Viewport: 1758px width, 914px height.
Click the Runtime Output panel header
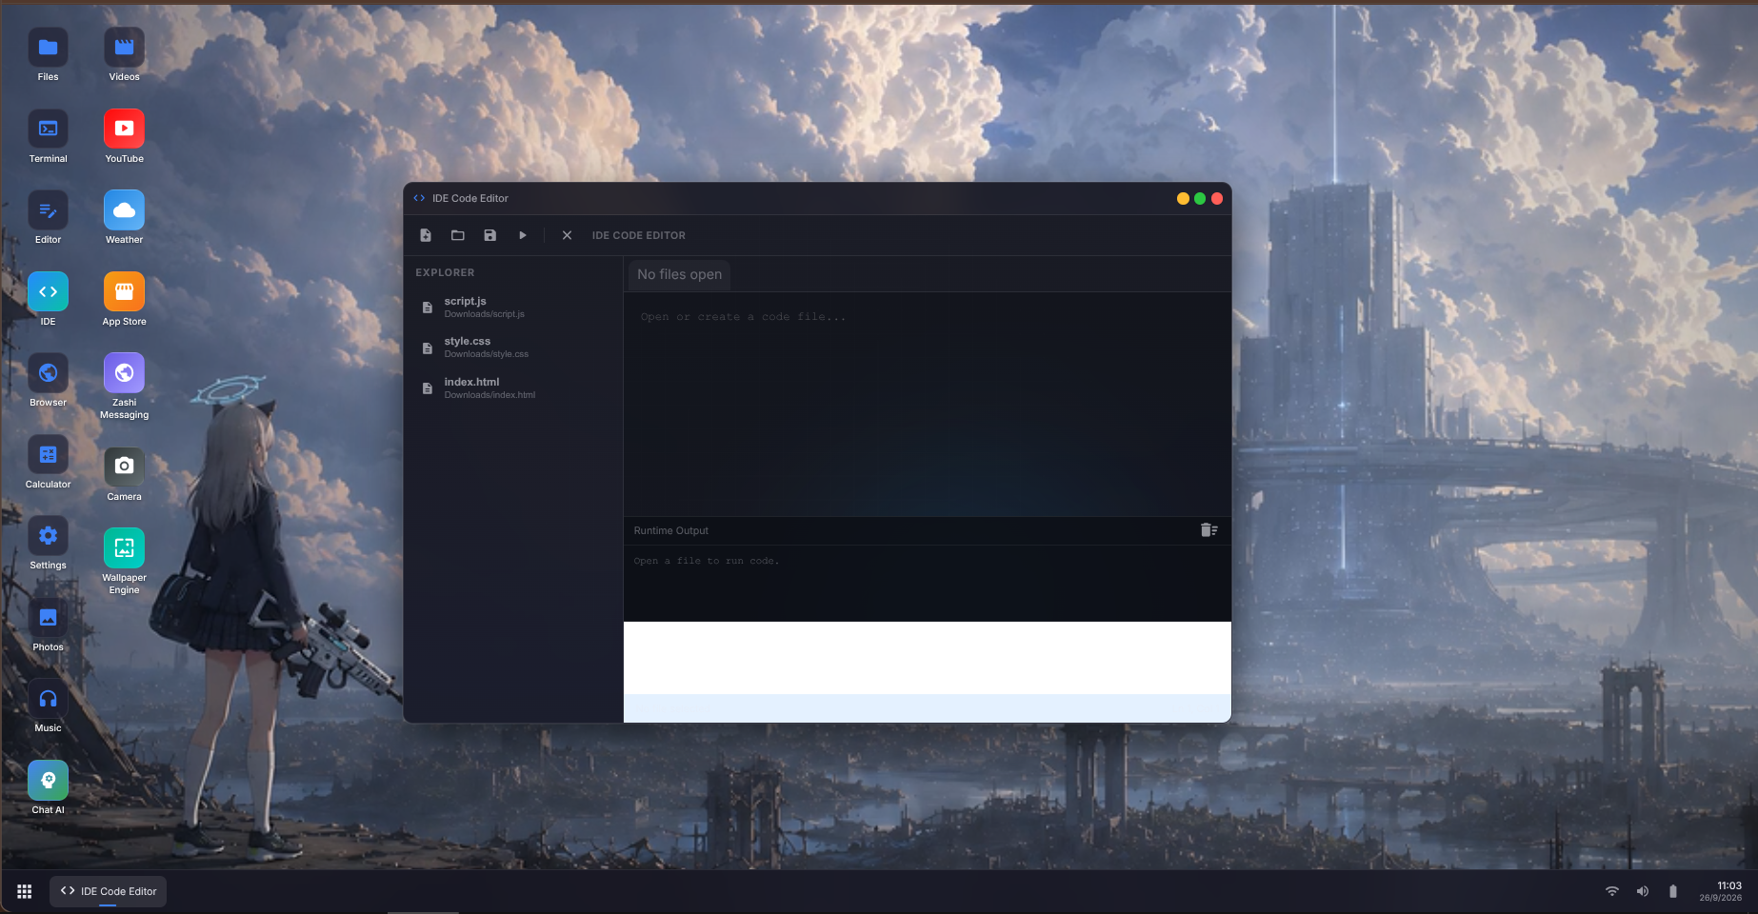point(928,530)
